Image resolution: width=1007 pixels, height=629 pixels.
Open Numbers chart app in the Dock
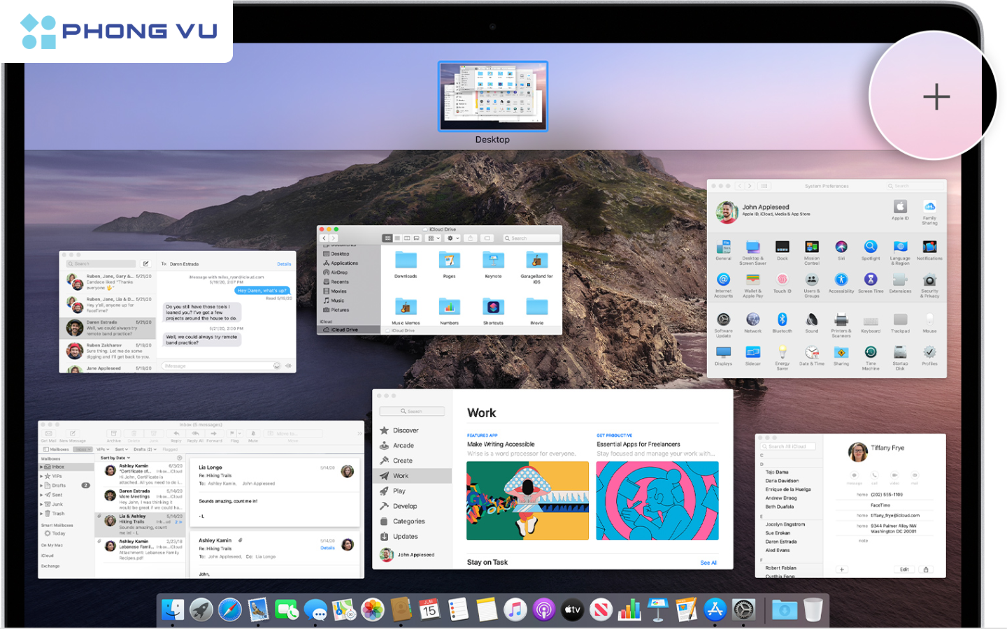click(x=629, y=609)
